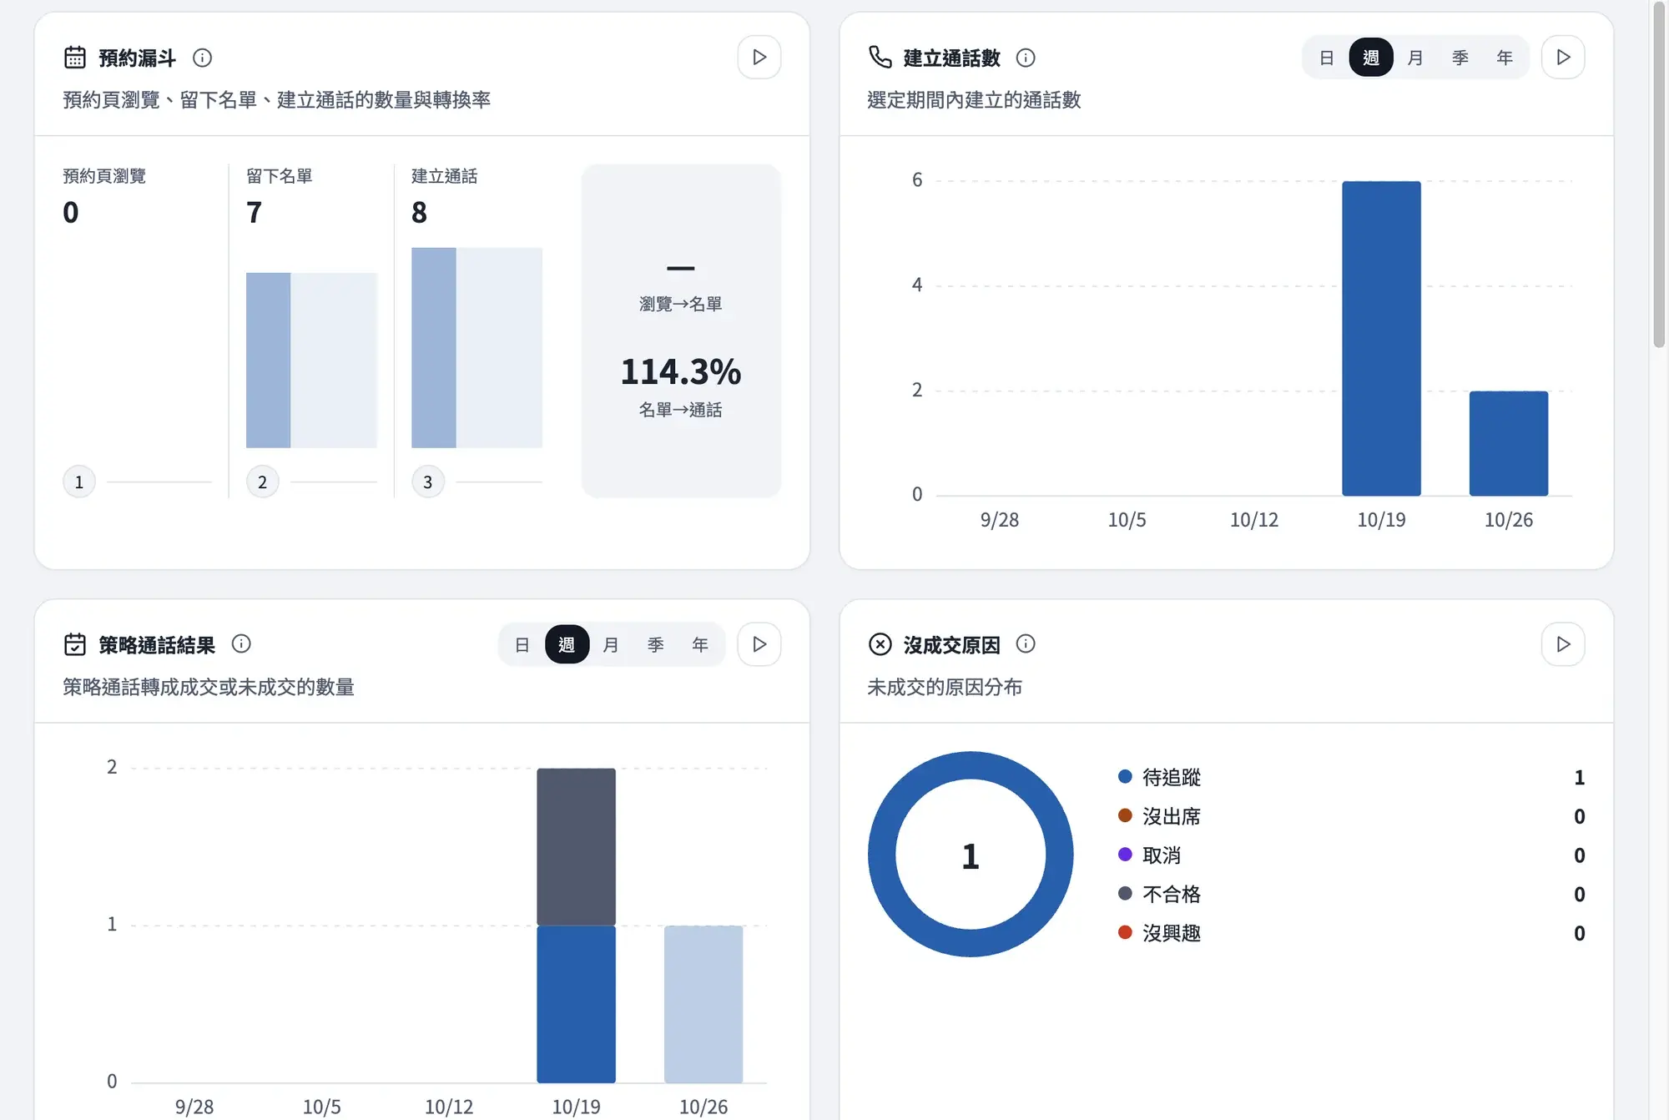Click the 10/26 bar in 建立通話數 chart
1669x1120 pixels.
pyautogui.click(x=1509, y=443)
